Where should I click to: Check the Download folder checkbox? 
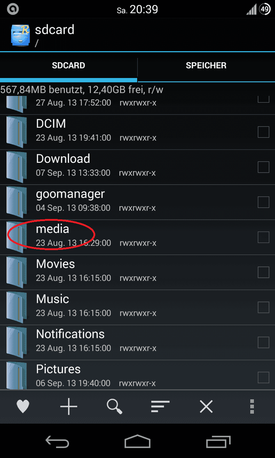[263, 167]
